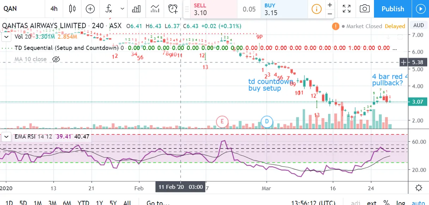
Task: Select the YTD date range
Action: (x=83, y=203)
